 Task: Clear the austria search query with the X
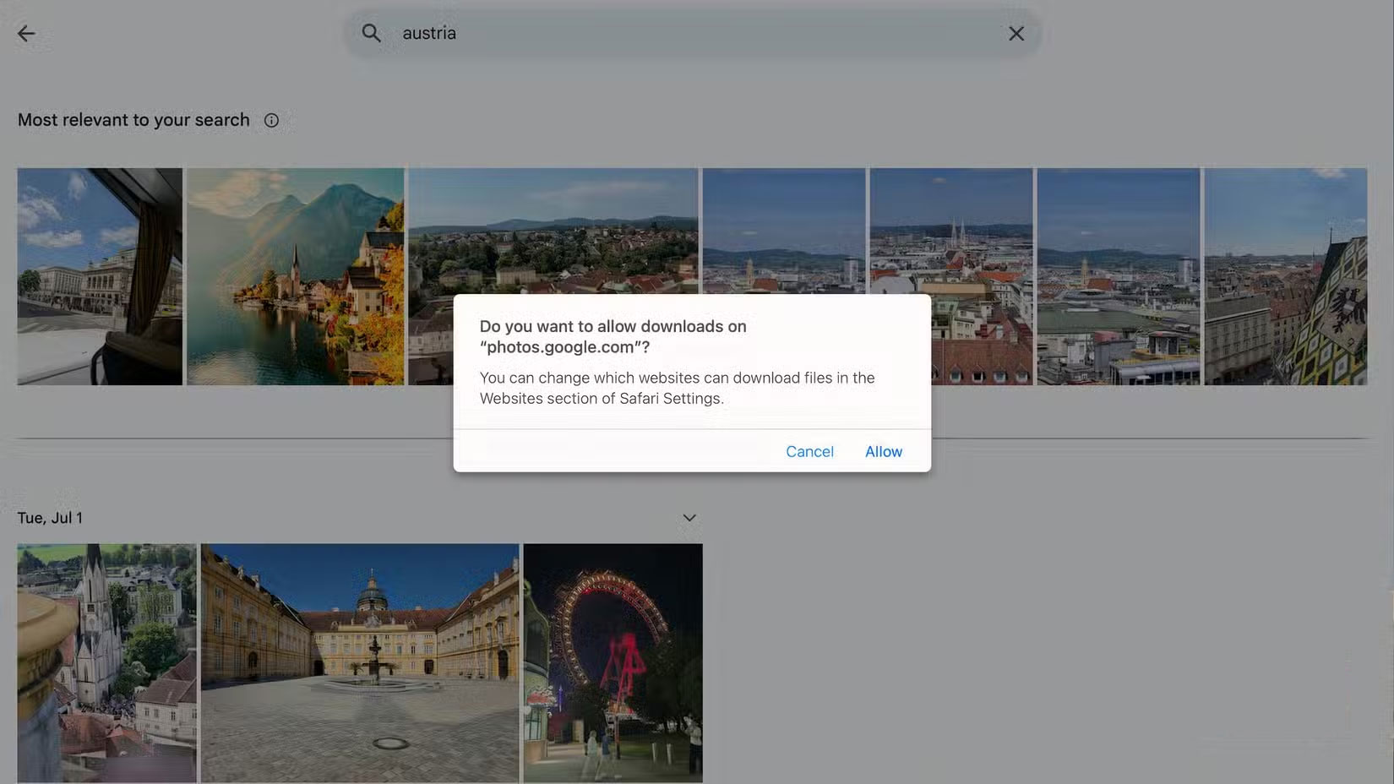(x=1016, y=33)
